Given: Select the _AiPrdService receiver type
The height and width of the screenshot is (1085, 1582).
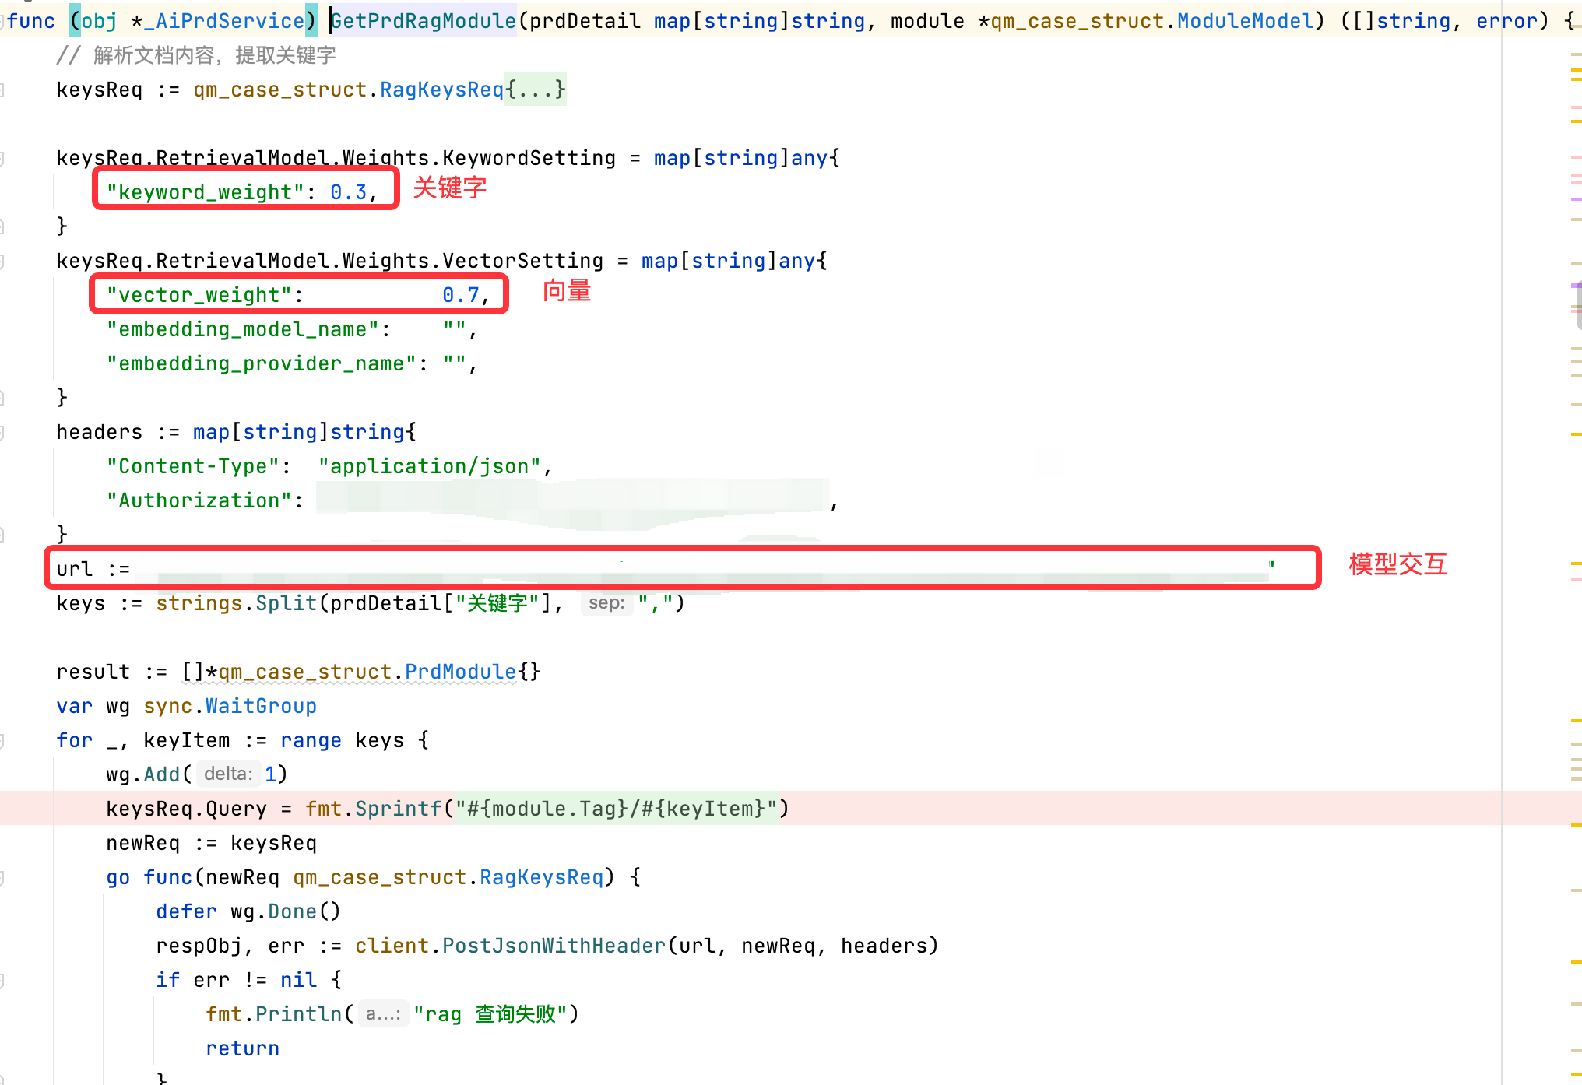Looking at the screenshot, I should [225, 21].
